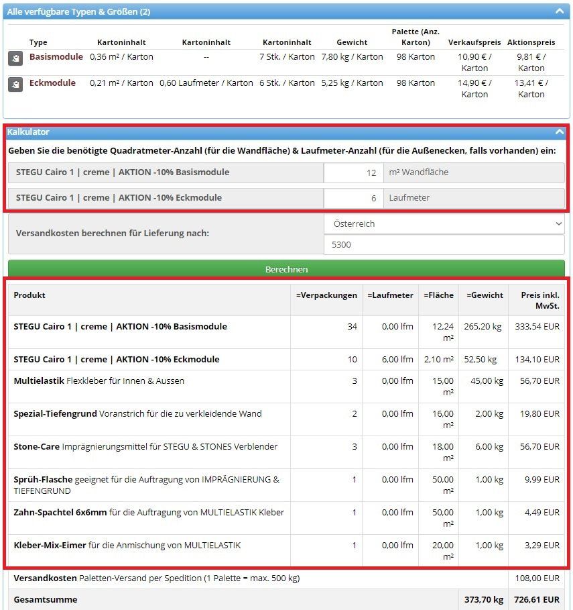
Task: Click the Berechnen button
Action: click(286, 269)
